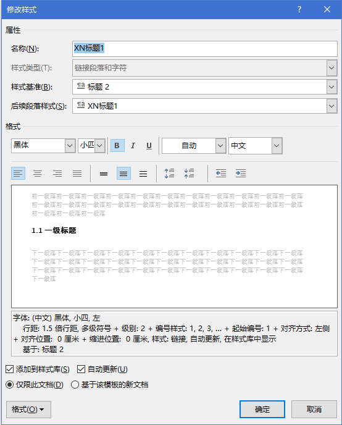Screen dimensions: 342x425
Task: Click the 后续段落样式(S): label
Action: tap(39, 106)
